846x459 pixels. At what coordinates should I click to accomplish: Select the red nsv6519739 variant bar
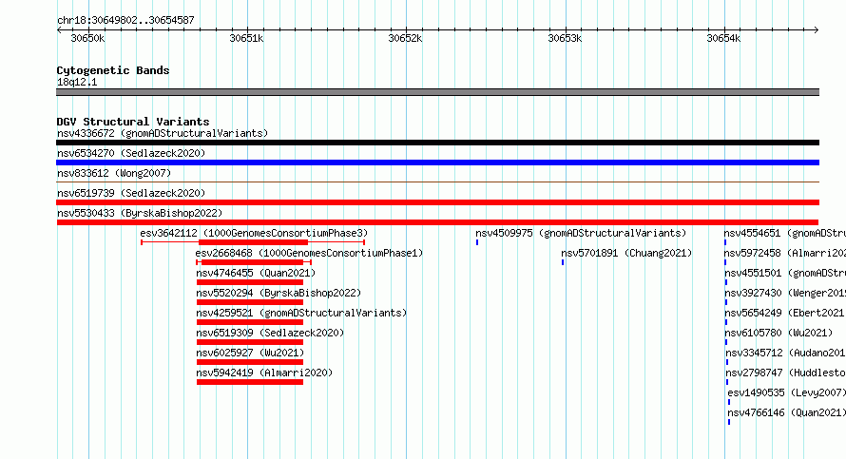pos(437,202)
